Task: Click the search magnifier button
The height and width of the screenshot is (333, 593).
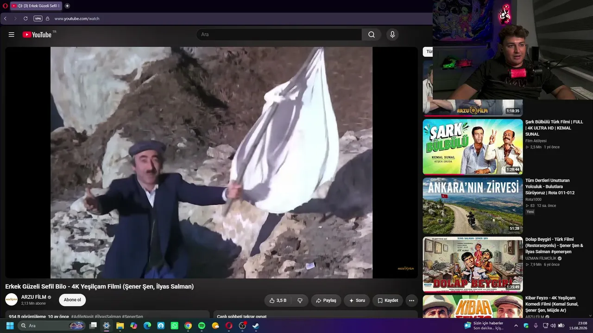Action: pyautogui.click(x=372, y=35)
